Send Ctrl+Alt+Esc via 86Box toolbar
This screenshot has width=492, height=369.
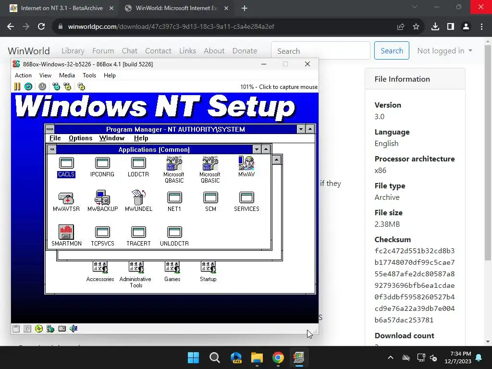pyautogui.click(x=67, y=86)
